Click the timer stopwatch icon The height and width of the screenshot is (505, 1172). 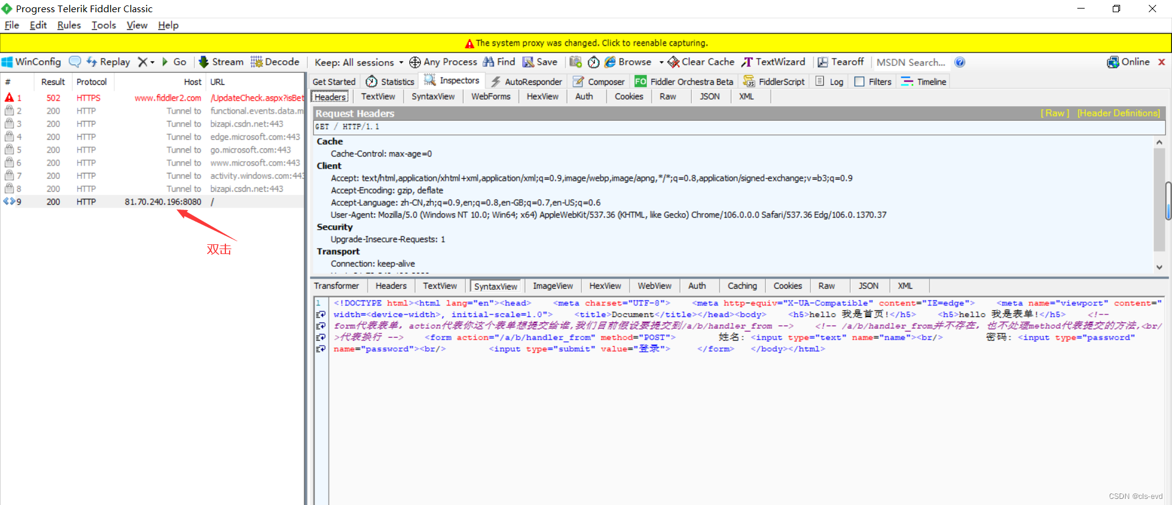point(594,62)
